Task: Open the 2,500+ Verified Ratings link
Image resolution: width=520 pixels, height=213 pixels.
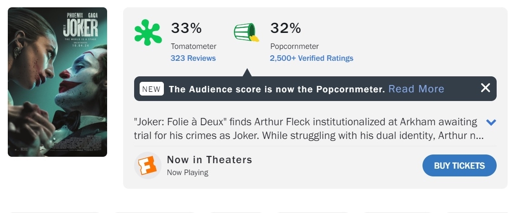Action: 311,58
